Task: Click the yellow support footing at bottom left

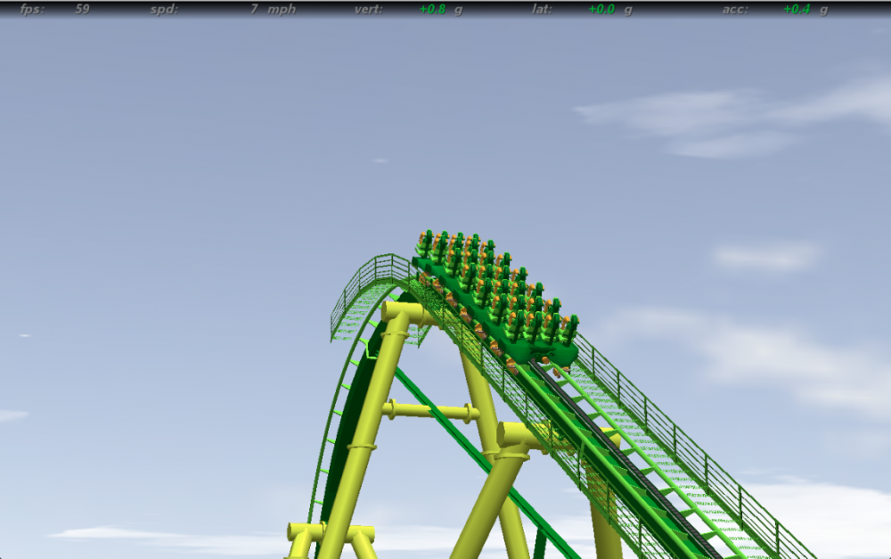Action: point(305,537)
